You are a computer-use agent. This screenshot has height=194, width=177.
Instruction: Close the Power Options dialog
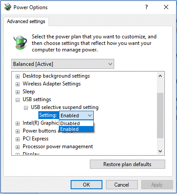tap(166, 7)
